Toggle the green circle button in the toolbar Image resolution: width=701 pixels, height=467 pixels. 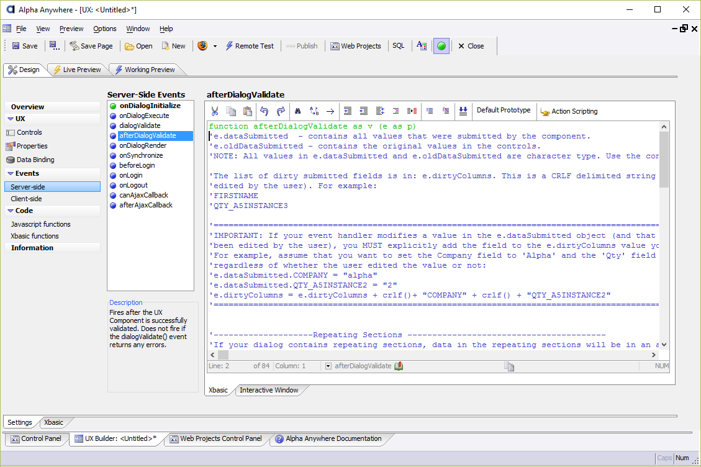[441, 45]
